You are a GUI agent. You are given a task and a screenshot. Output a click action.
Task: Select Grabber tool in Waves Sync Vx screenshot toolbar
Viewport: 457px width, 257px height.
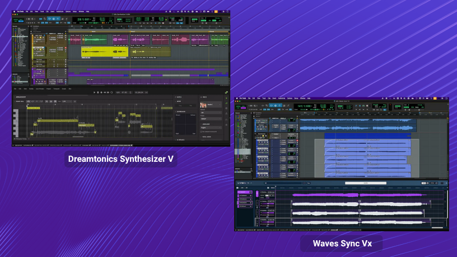(279, 105)
